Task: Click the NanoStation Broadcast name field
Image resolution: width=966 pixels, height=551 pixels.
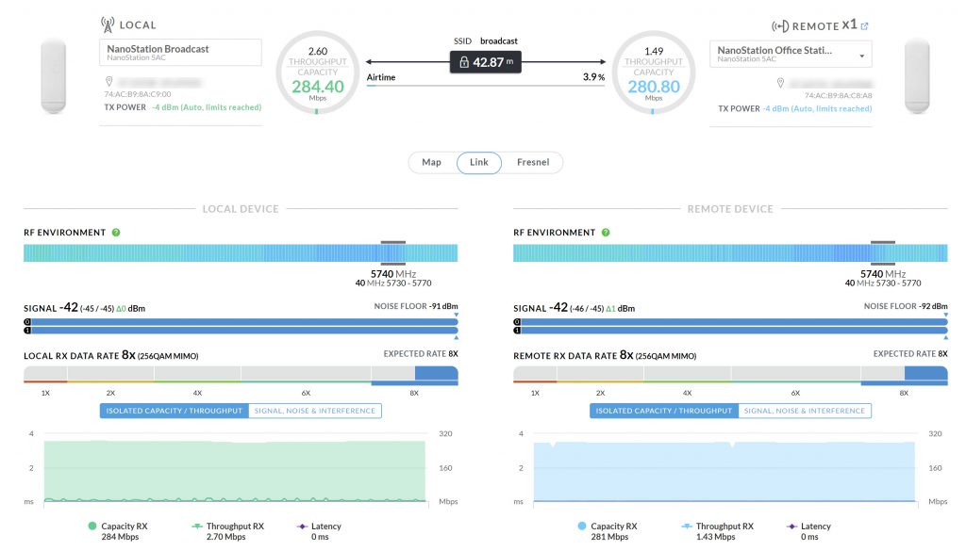Action: pyautogui.click(x=180, y=52)
